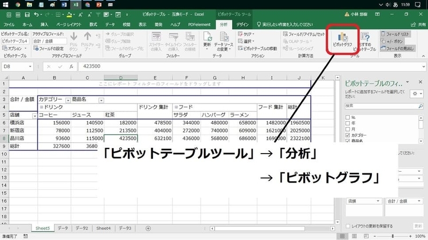Toggle Field List (フィールドリスト) display
The width and height of the screenshot is (428, 240).
[395, 34]
